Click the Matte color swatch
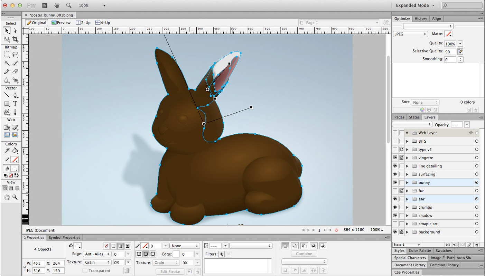485x276 pixels. tap(448, 34)
